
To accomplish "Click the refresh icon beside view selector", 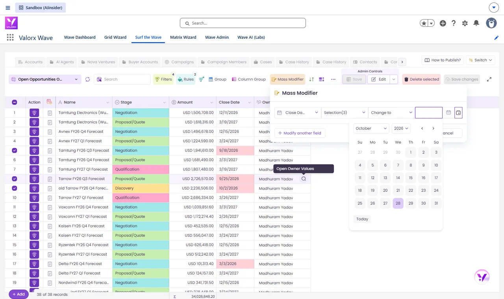I will (x=87, y=79).
